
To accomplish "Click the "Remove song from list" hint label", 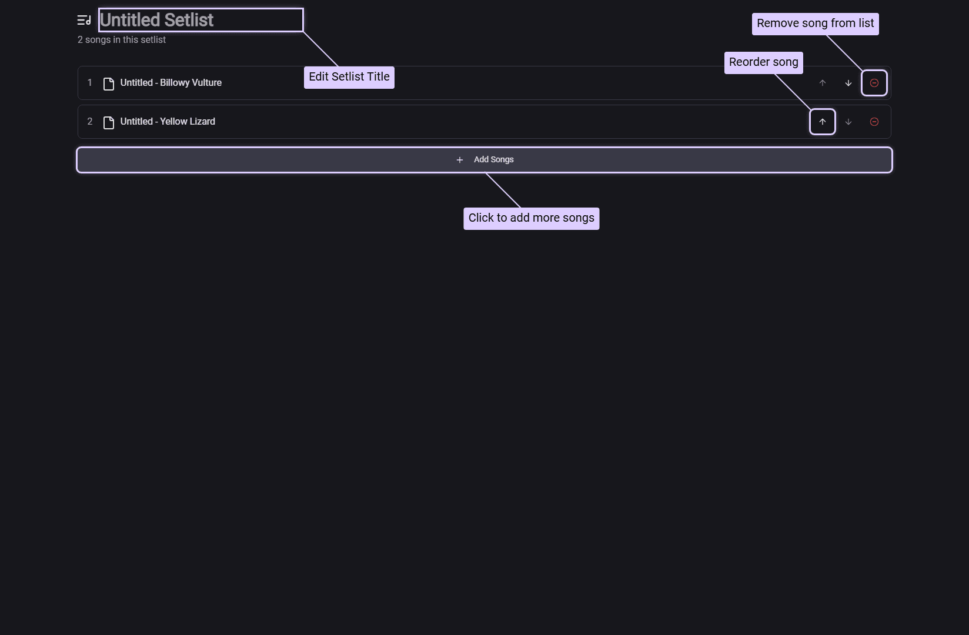I will (x=815, y=24).
